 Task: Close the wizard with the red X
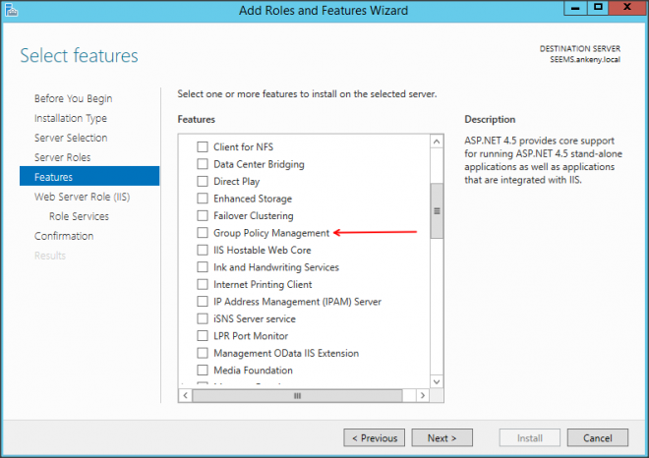(626, 9)
